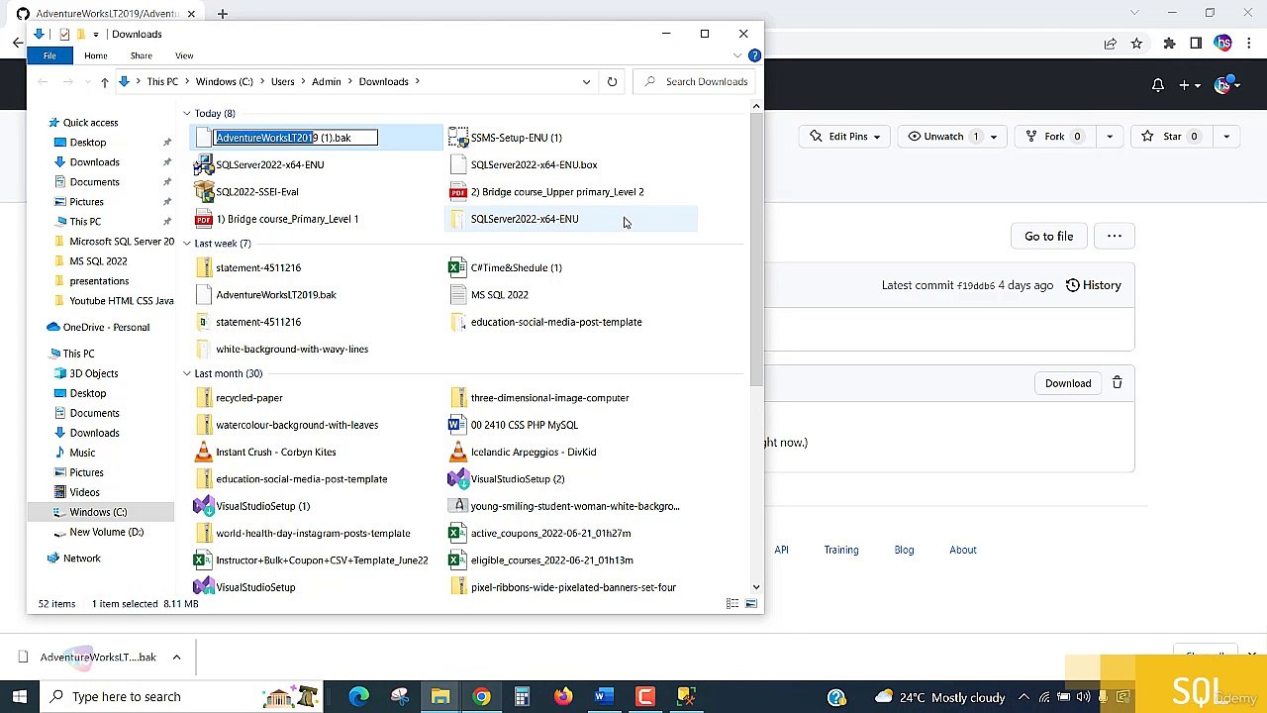The image size is (1267, 713).
Task: Select AdventureWorksLT2019.bak file
Action: pyautogui.click(x=275, y=295)
